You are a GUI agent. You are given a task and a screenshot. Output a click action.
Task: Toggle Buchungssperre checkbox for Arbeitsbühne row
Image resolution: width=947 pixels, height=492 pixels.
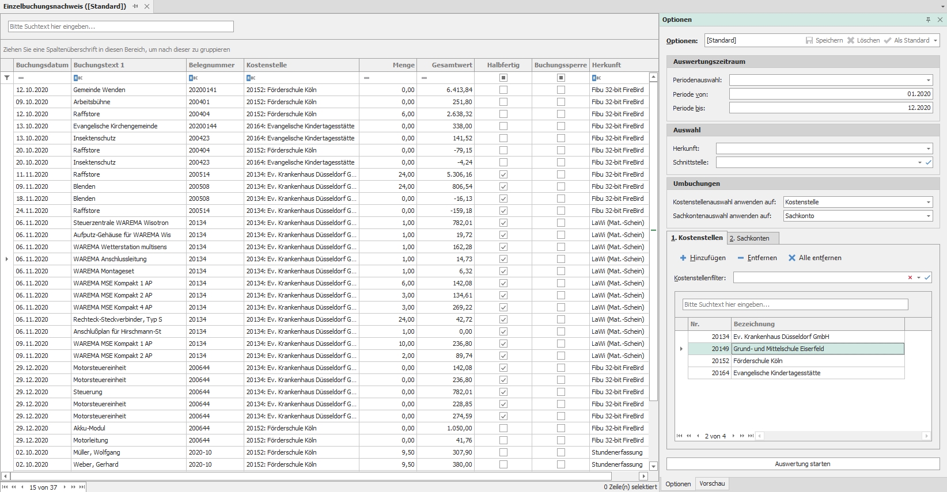[561, 102]
